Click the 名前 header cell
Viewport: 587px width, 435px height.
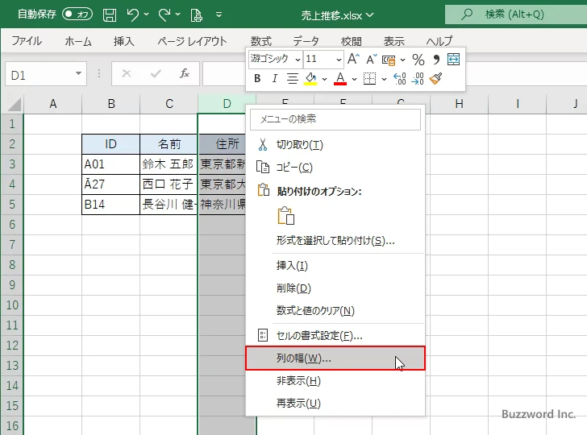click(169, 144)
